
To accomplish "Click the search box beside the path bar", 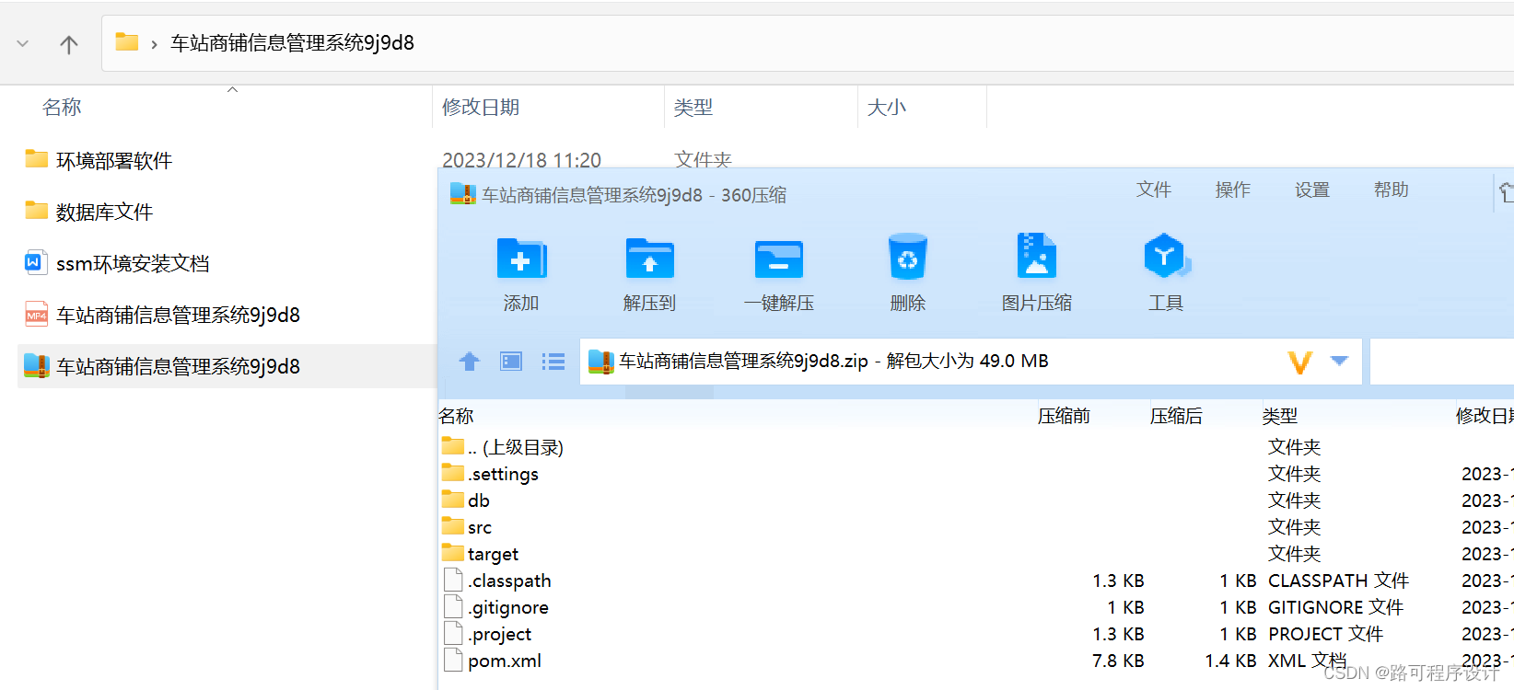I will (1442, 362).
